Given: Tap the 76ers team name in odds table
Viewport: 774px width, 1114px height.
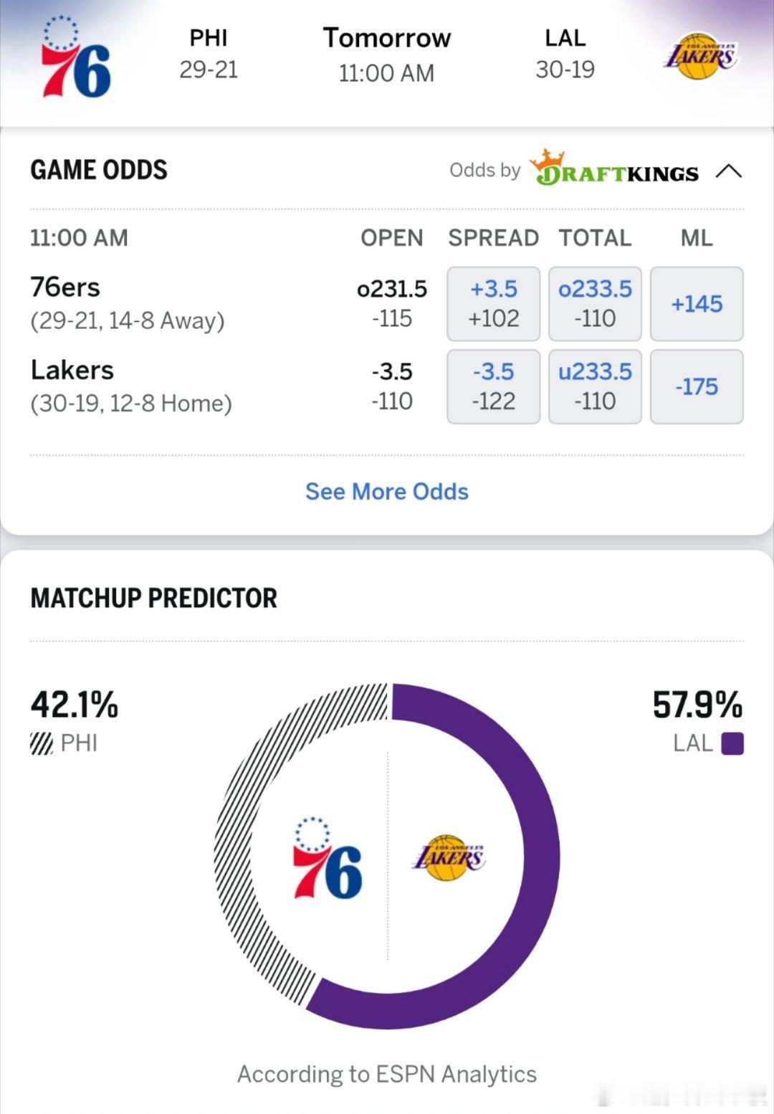Looking at the screenshot, I should 65,287.
